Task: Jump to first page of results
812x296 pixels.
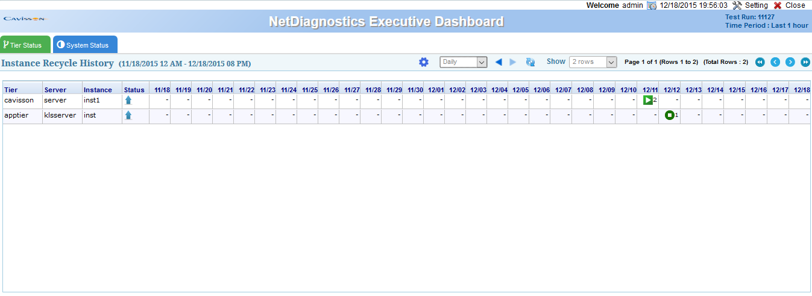Action: click(x=760, y=62)
